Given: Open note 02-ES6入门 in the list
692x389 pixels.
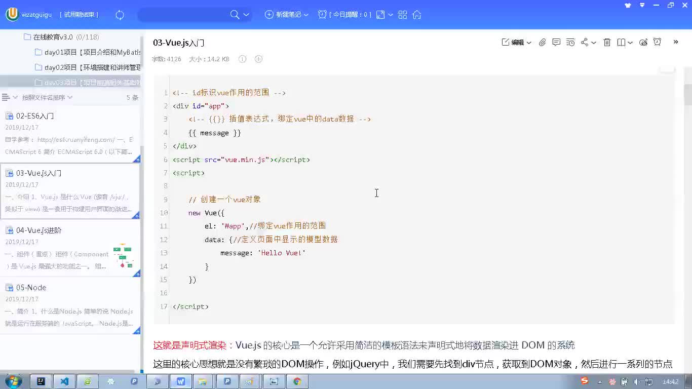Looking at the screenshot, I should tap(70, 134).
